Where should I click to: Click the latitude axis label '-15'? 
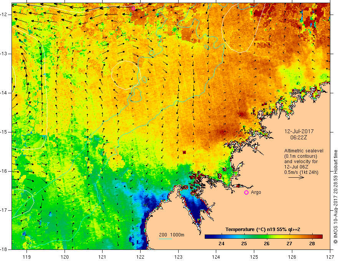tap(4, 132)
